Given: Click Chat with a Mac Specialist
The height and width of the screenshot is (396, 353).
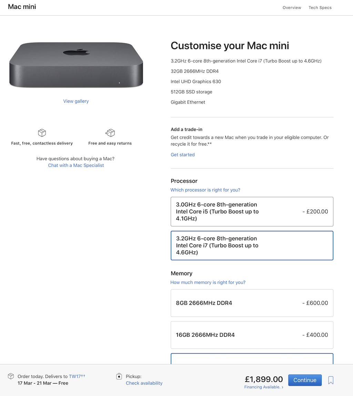Looking at the screenshot, I should point(76,165).
